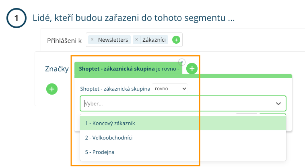The width and height of the screenshot is (305, 168).
Task: Click the Newsletters tag label
Action: (113, 40)
